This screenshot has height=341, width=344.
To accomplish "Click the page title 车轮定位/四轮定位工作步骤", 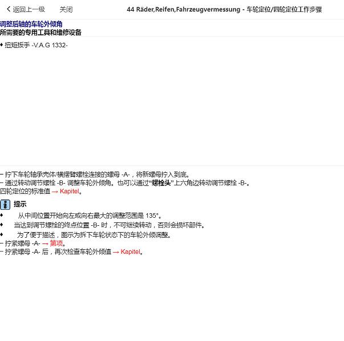I will (284, 10).
